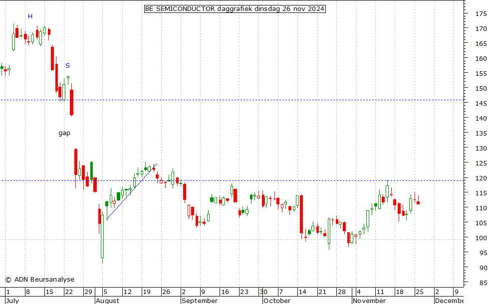Select date label "21" in October
The image size is (489, 304).
point(322,292)
